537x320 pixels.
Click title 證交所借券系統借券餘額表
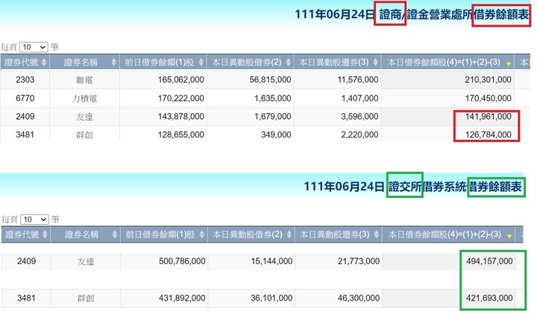coord(455,186)
